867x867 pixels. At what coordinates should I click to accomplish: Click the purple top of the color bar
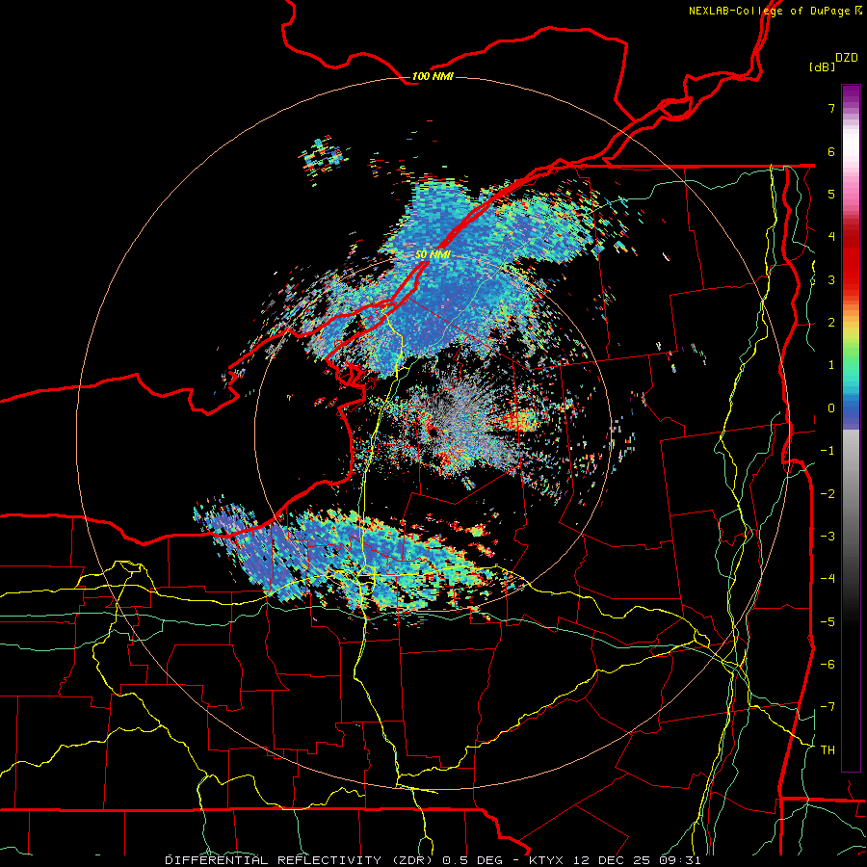pos(851,94)
